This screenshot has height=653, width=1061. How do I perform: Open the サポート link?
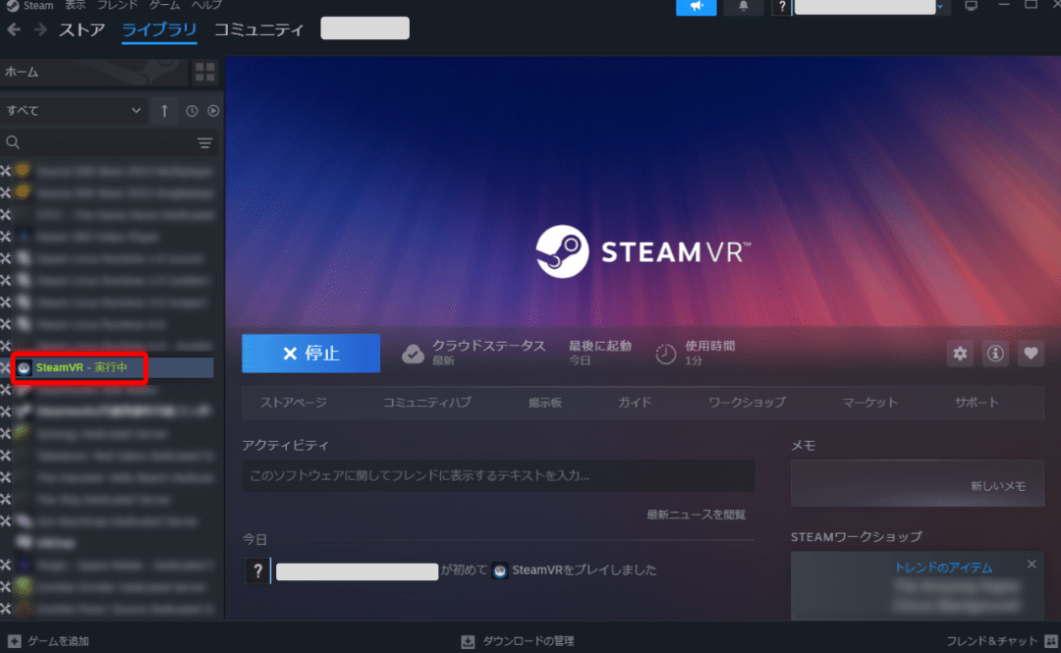tap(977, 403)
